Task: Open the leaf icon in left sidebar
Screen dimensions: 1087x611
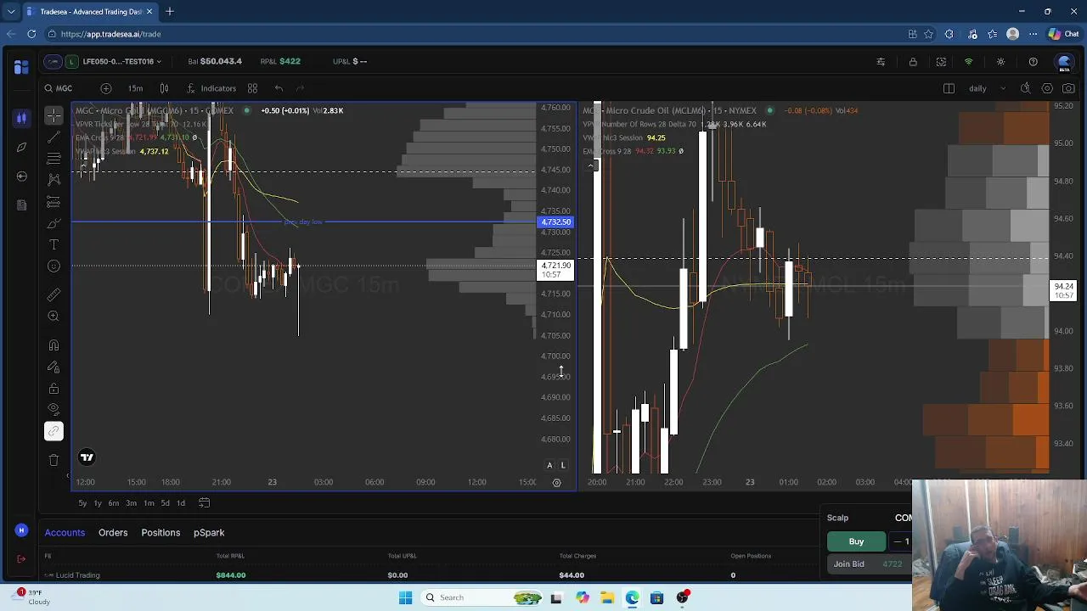Action: coord(21,147)
